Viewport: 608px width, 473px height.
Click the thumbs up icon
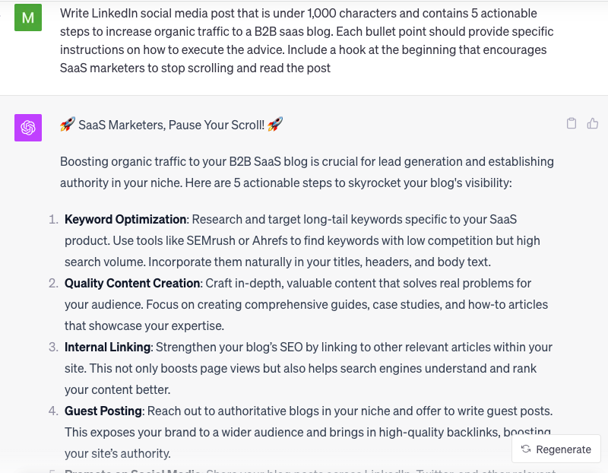[x=593, y=124]
